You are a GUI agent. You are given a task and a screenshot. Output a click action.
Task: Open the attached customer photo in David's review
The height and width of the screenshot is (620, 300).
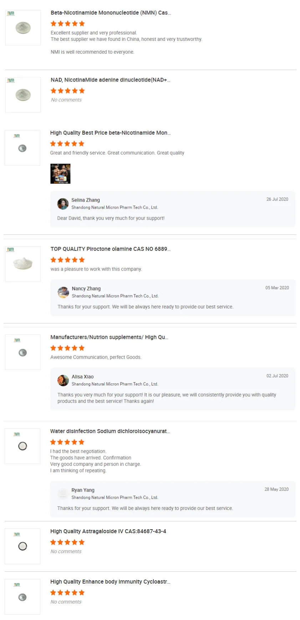tap(60, 173)
